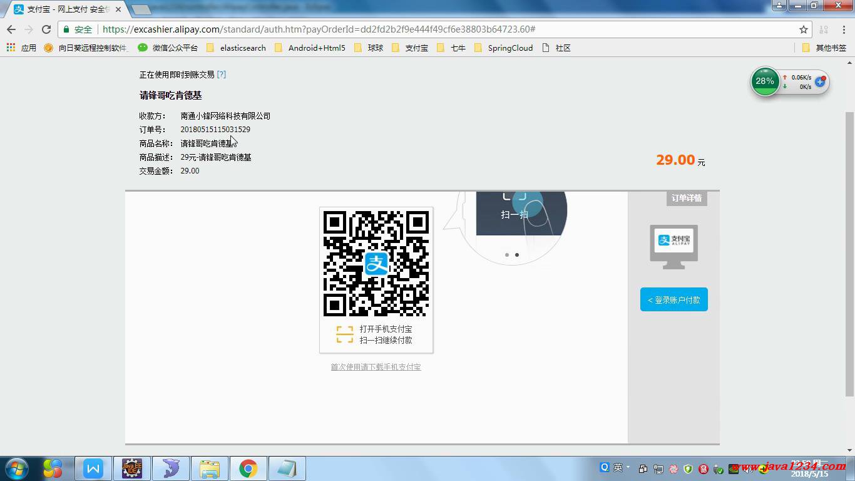Click the blue plus icon on the floating widget
Screen dimensions: 855x481
click(820, 82)
